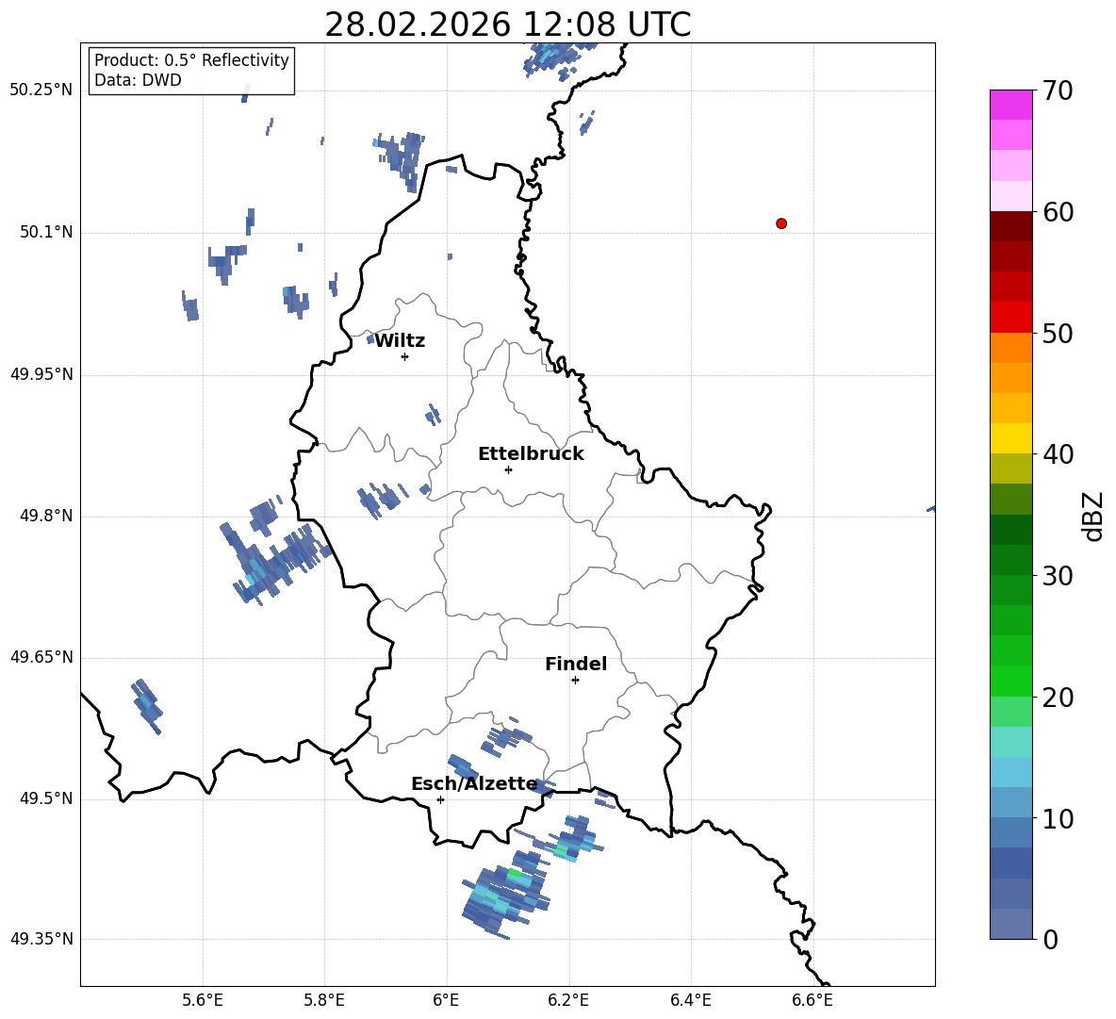The width and height of the screenshot is (1116, 1019).
Task: Click the Findel city label
Action: 576,664
